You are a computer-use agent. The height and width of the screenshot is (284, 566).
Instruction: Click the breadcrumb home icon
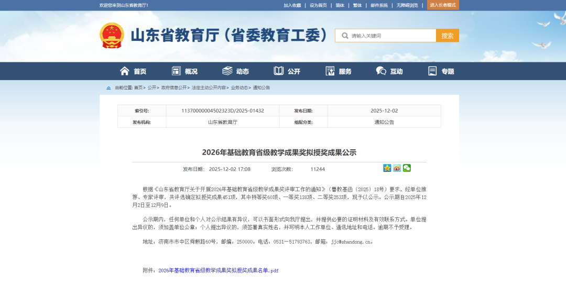(x=108, y=88)
